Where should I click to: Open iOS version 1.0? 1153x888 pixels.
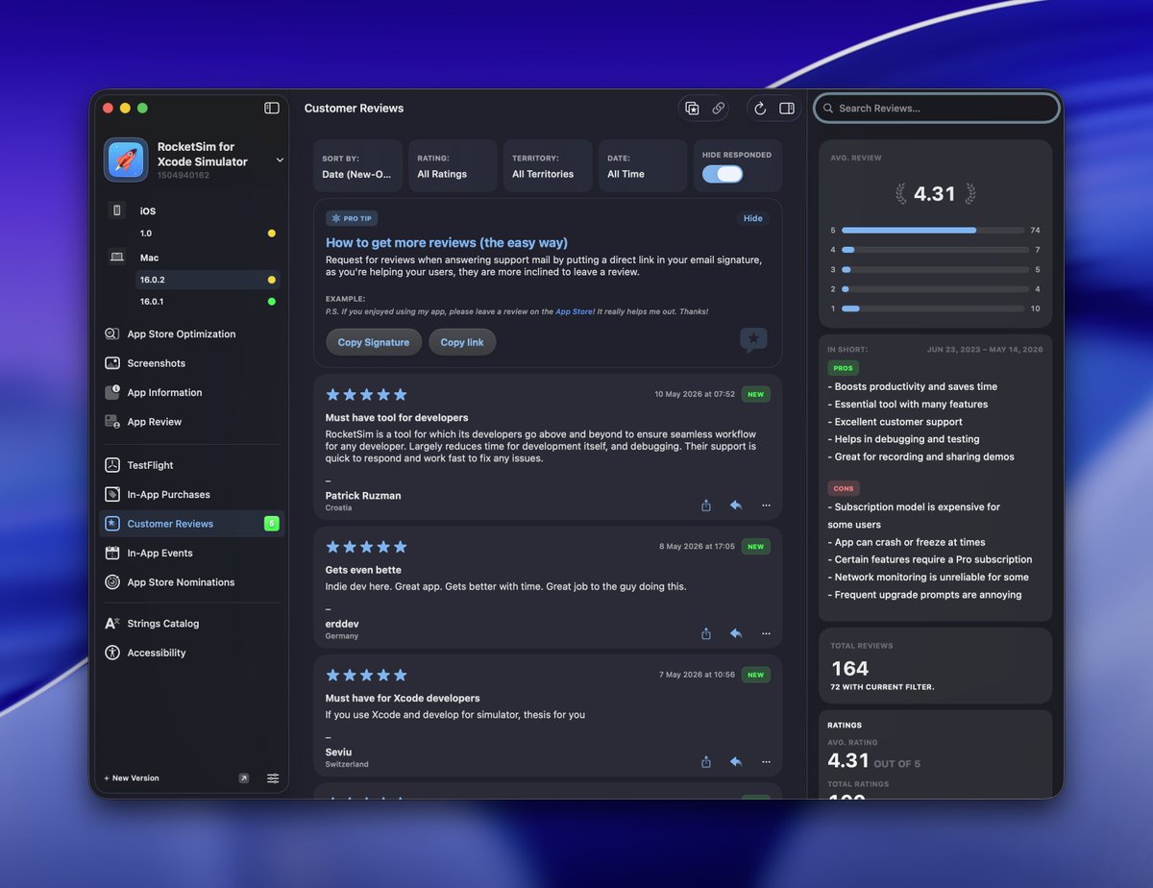point(208,234)
